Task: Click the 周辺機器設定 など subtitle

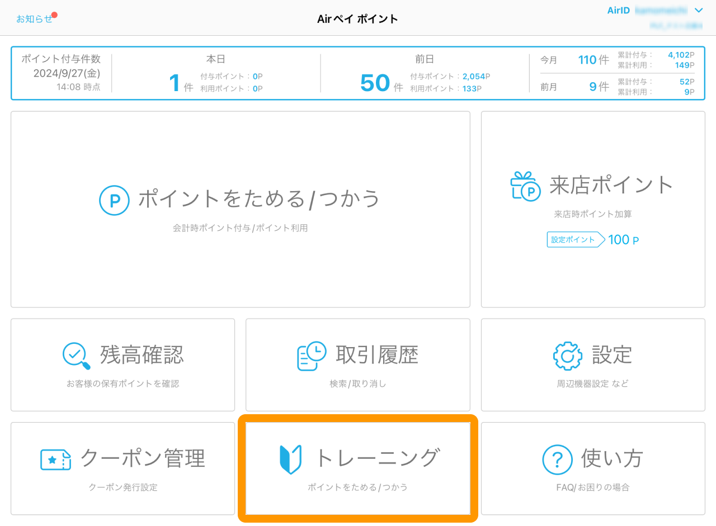Action: 593,383
